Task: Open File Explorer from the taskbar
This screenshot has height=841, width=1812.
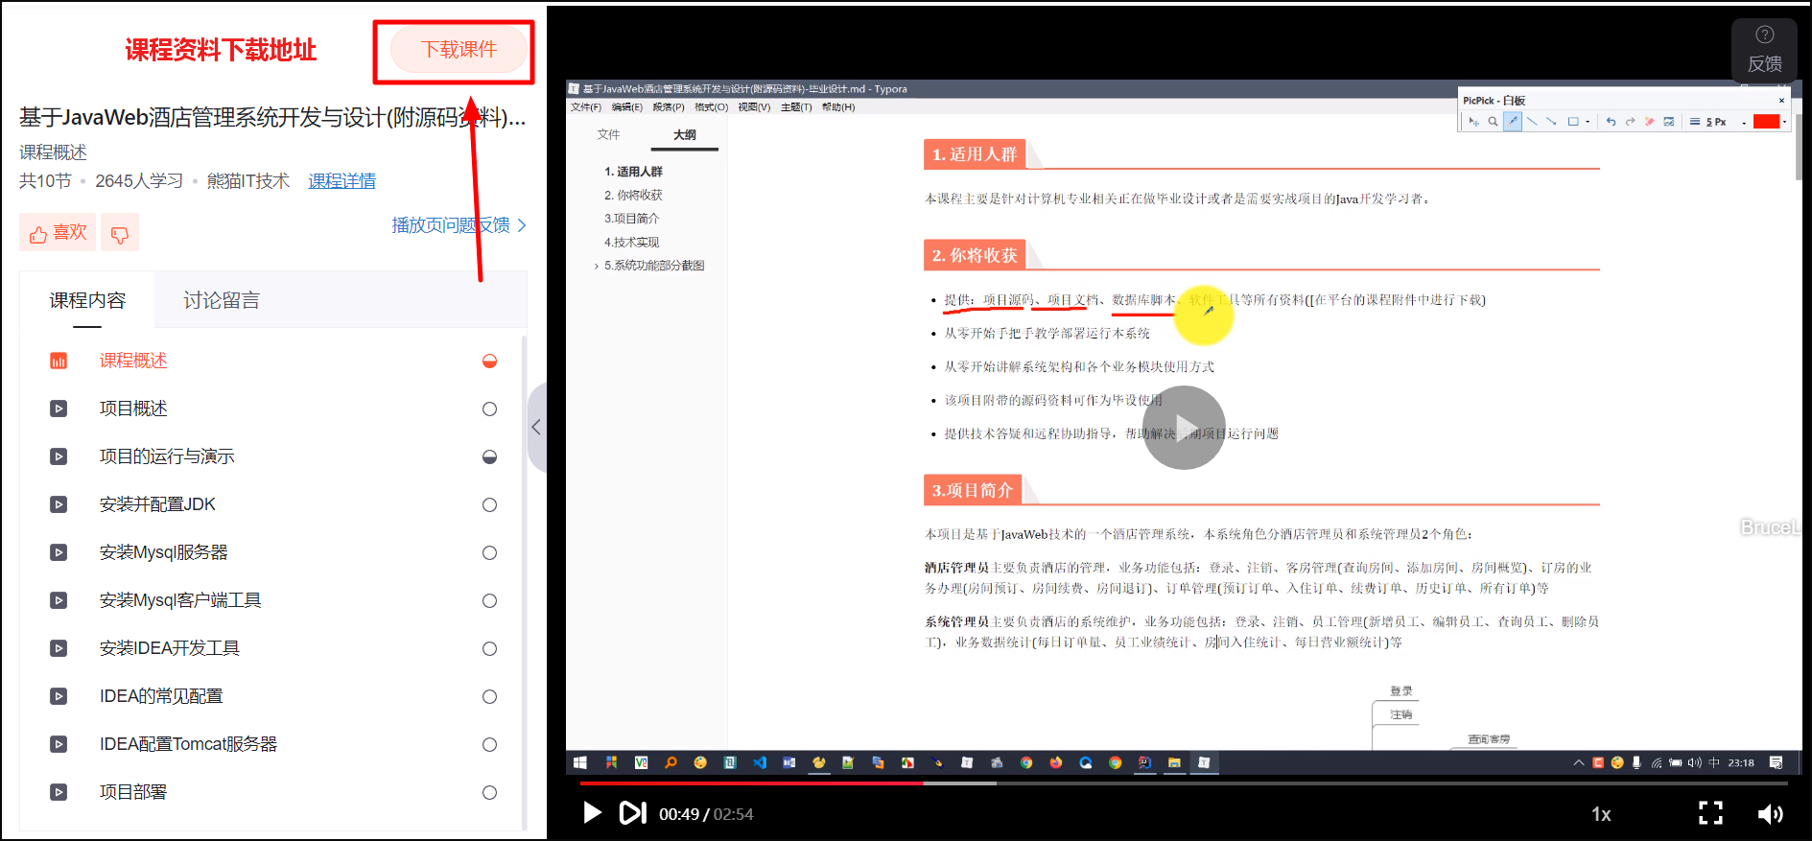Action: pyautogui.click(x=1174, y=763)
